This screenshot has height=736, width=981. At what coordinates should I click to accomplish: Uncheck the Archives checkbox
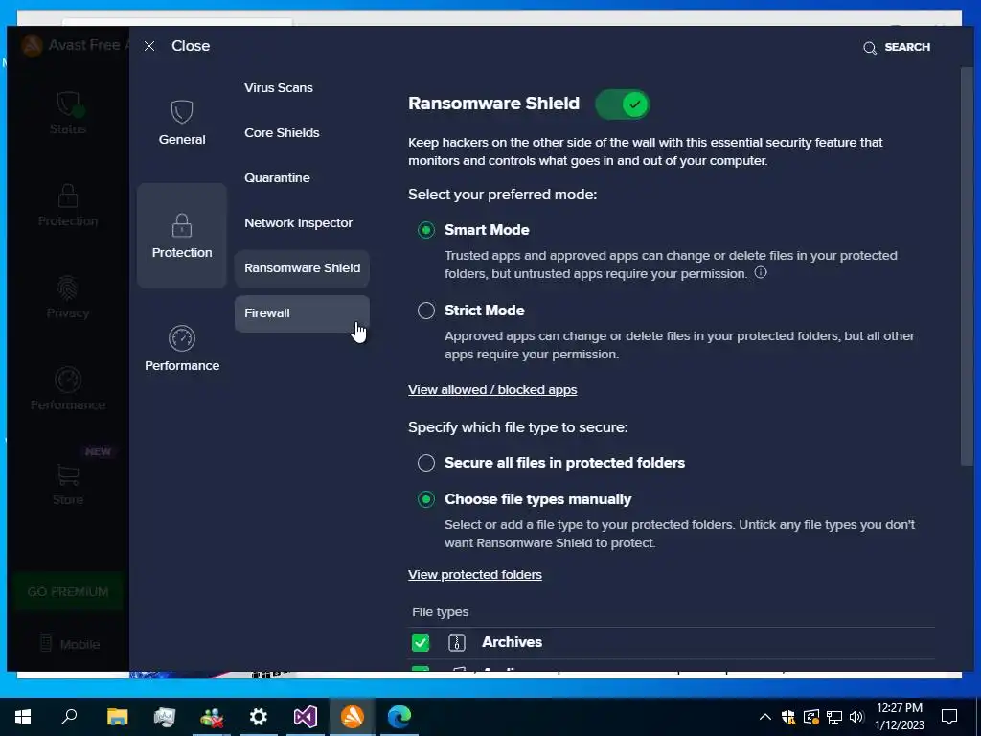421,643
